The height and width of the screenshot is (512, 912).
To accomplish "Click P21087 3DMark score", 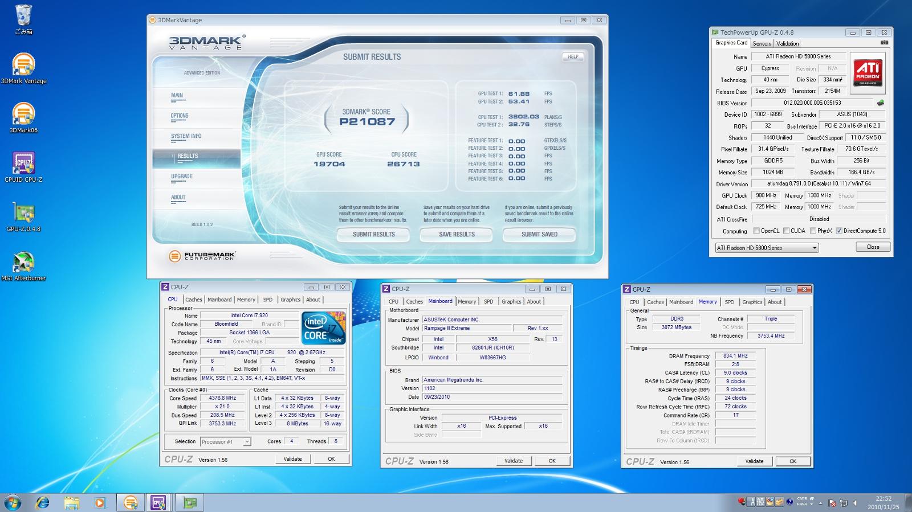I will (x=367, y=121).
